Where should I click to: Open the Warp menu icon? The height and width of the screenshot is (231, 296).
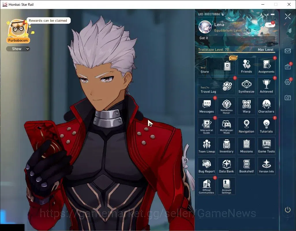pos(246,106)
